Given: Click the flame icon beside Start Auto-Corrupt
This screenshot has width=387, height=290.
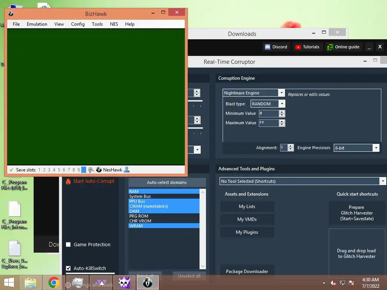Looking at the screenshot, I should (68, 181).
